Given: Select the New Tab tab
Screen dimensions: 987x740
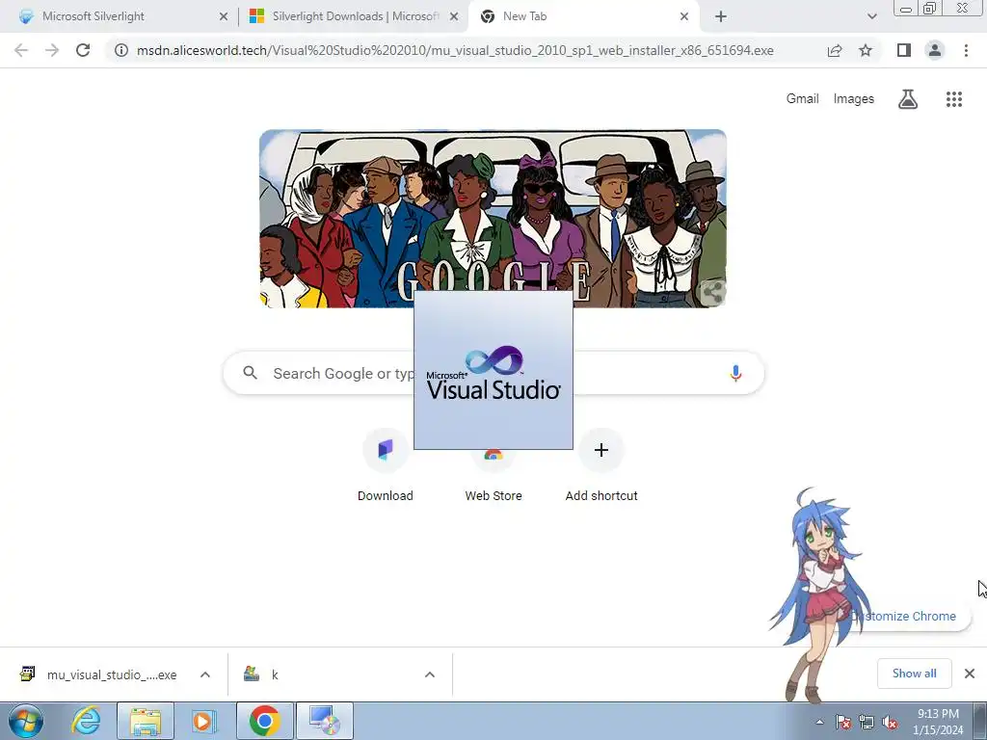Looking at the screenshot, I should 583,16.
